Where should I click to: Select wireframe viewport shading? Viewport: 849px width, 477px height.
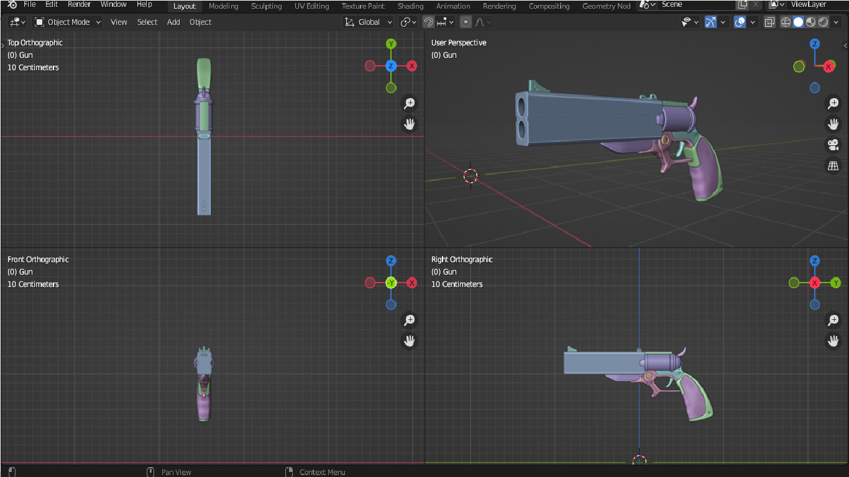[x=786, y=22]
